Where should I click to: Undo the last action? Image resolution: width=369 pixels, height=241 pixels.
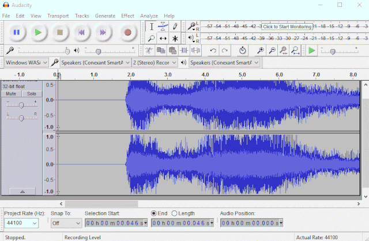coord(213,50)
